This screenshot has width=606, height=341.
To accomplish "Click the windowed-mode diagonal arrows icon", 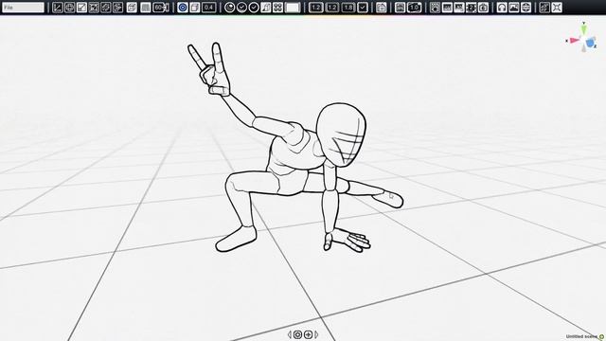I will click(x=544, y=8).
